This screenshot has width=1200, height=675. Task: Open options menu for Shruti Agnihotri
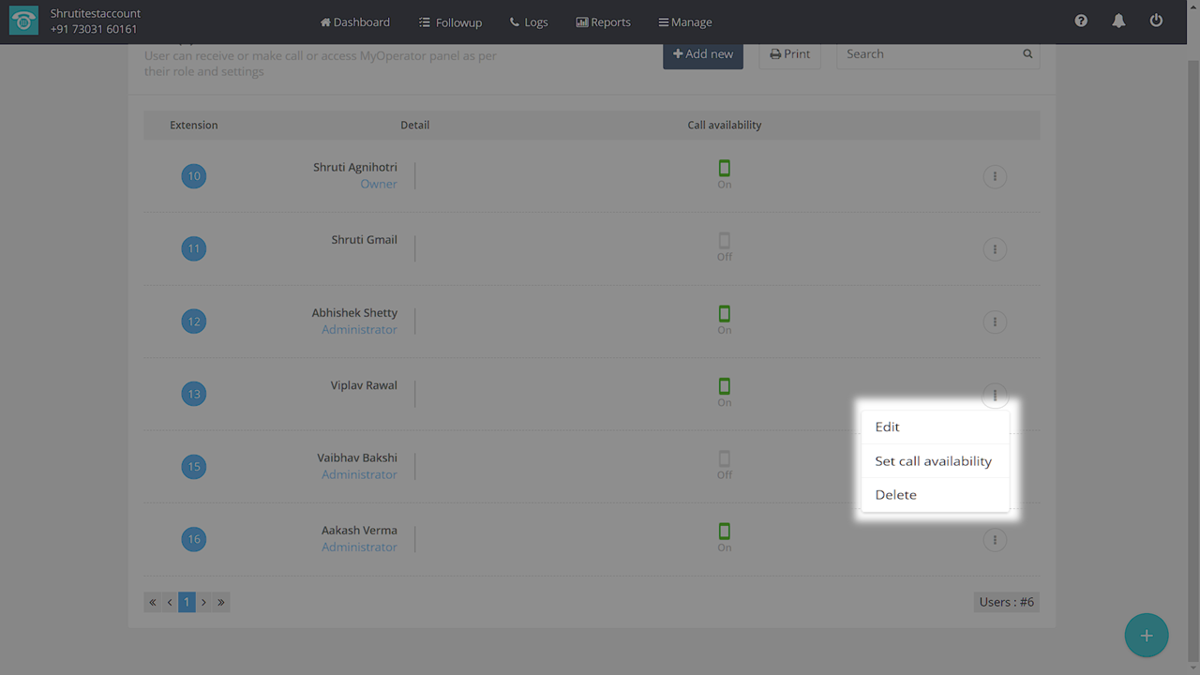point(995,176)
